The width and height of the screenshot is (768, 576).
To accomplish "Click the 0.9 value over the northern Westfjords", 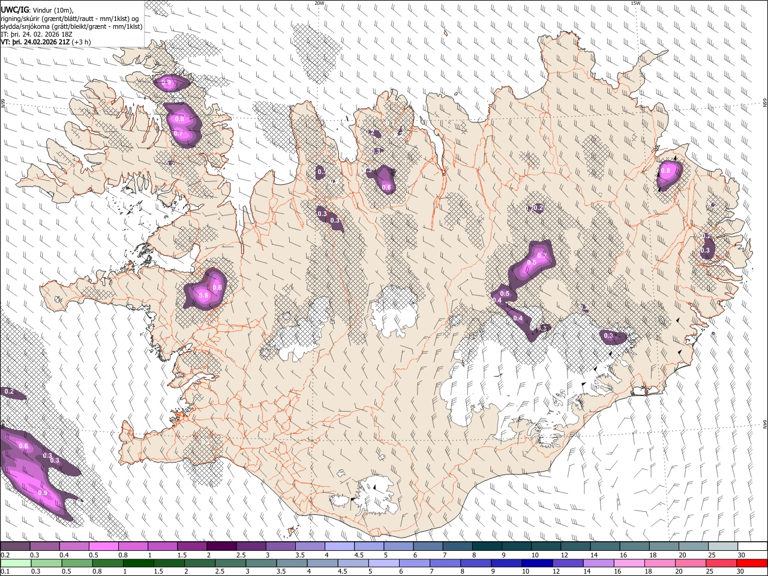I will coord(167,83).
